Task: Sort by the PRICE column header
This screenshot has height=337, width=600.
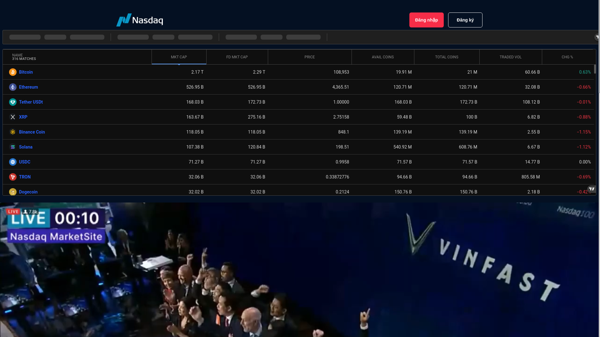Action: click(310, 57)
